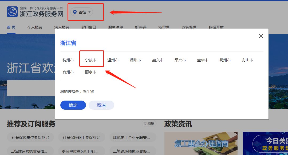
Task: Expand the 省级 region dropdown arrow
Action: (89, 12)
